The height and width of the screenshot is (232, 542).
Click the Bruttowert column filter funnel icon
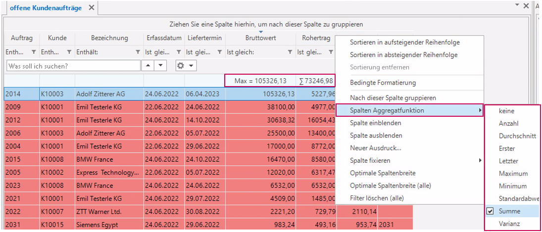coord(290,52)
